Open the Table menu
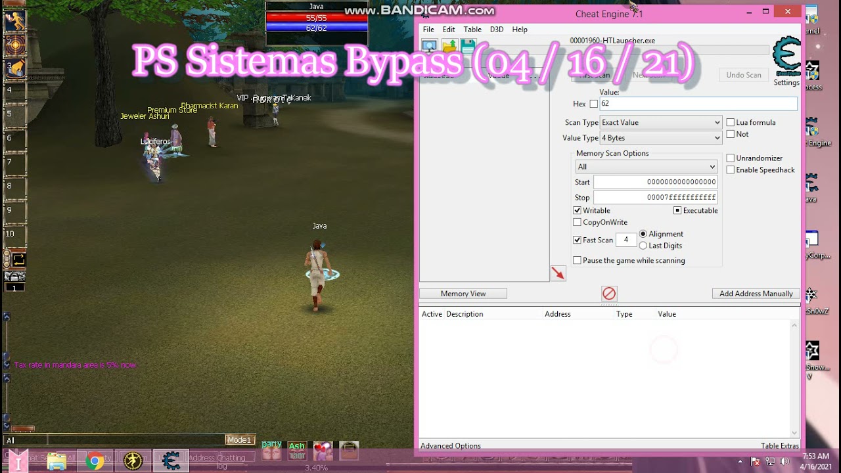This screenshot has width=841, height=473. pyautogui.click(x=472, y=30)
